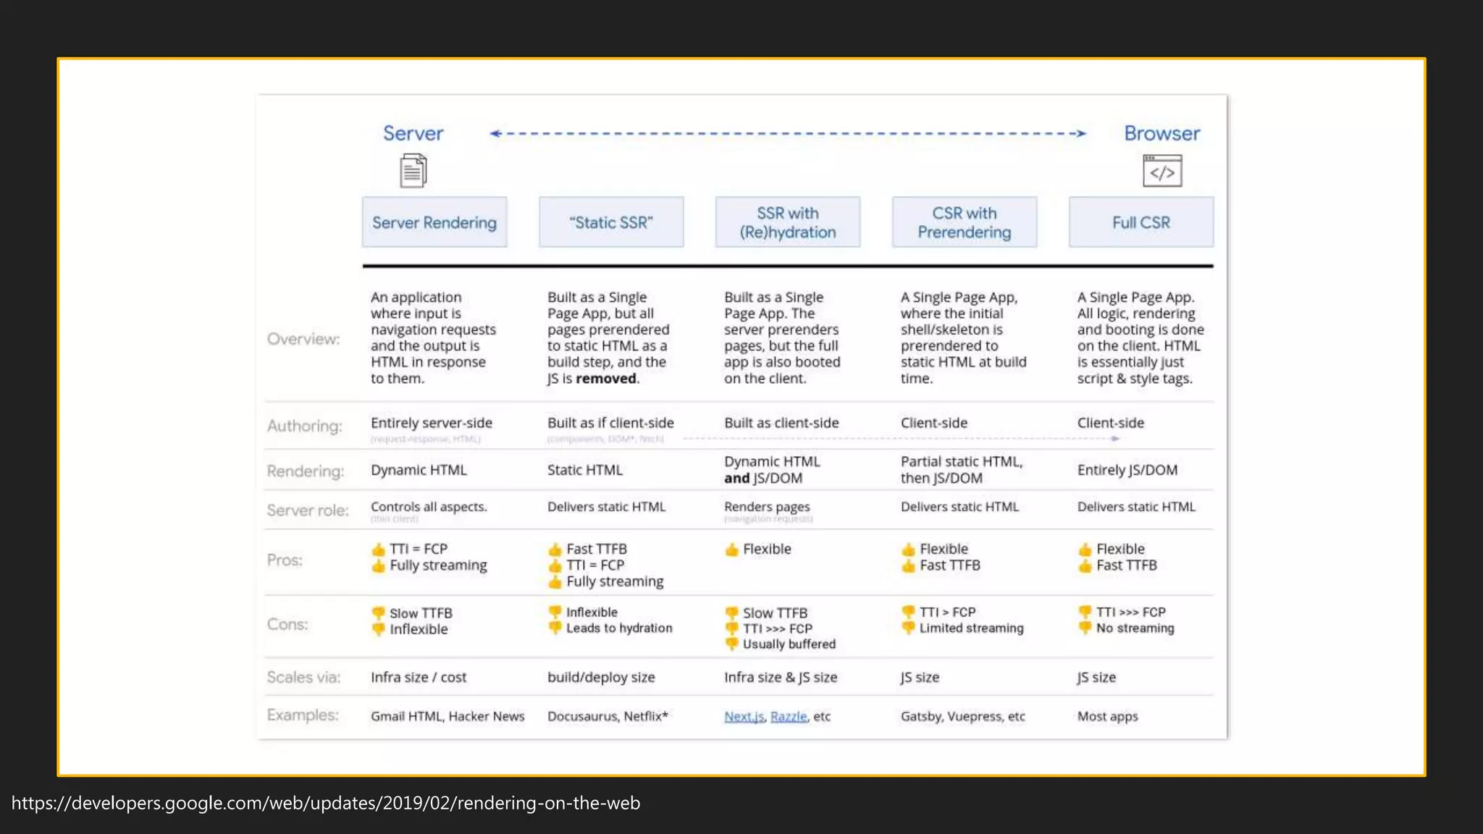Click thumbs-up icon beside Flexible under SSR with (Re)hydration

731,549
